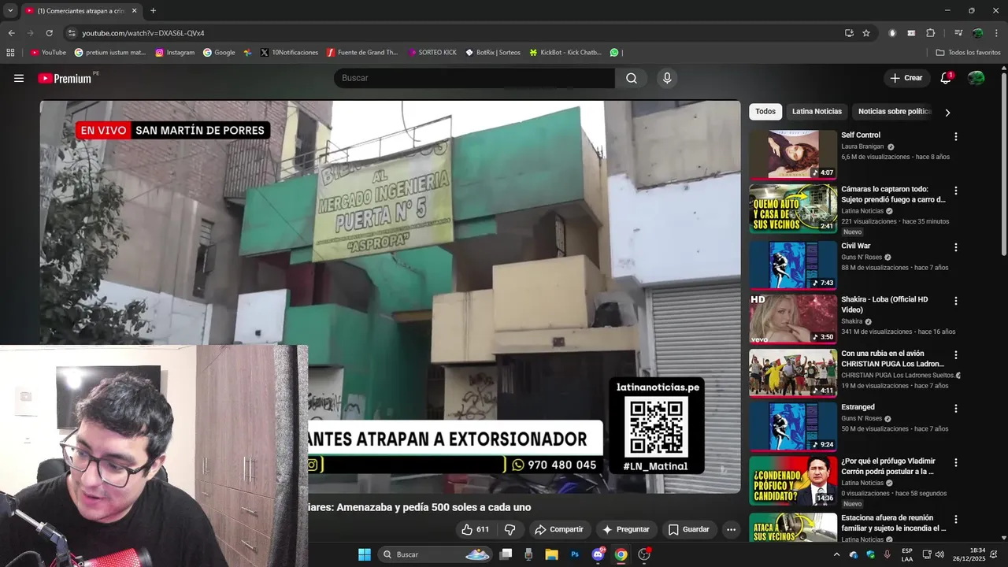Viewport: 1008px width, 567px height.
Task: Click the YouTube search magnifier button
Action: 632,78
